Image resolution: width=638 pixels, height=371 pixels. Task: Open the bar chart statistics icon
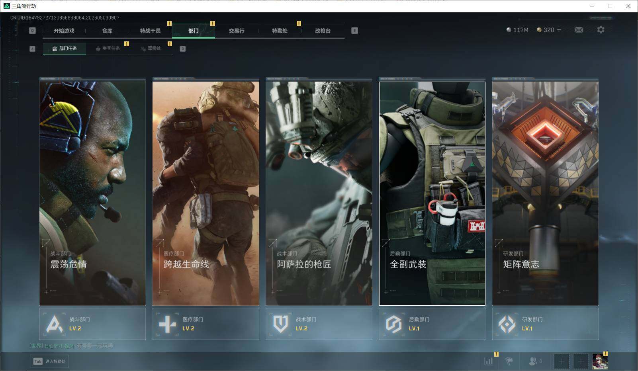coord(489,361)
